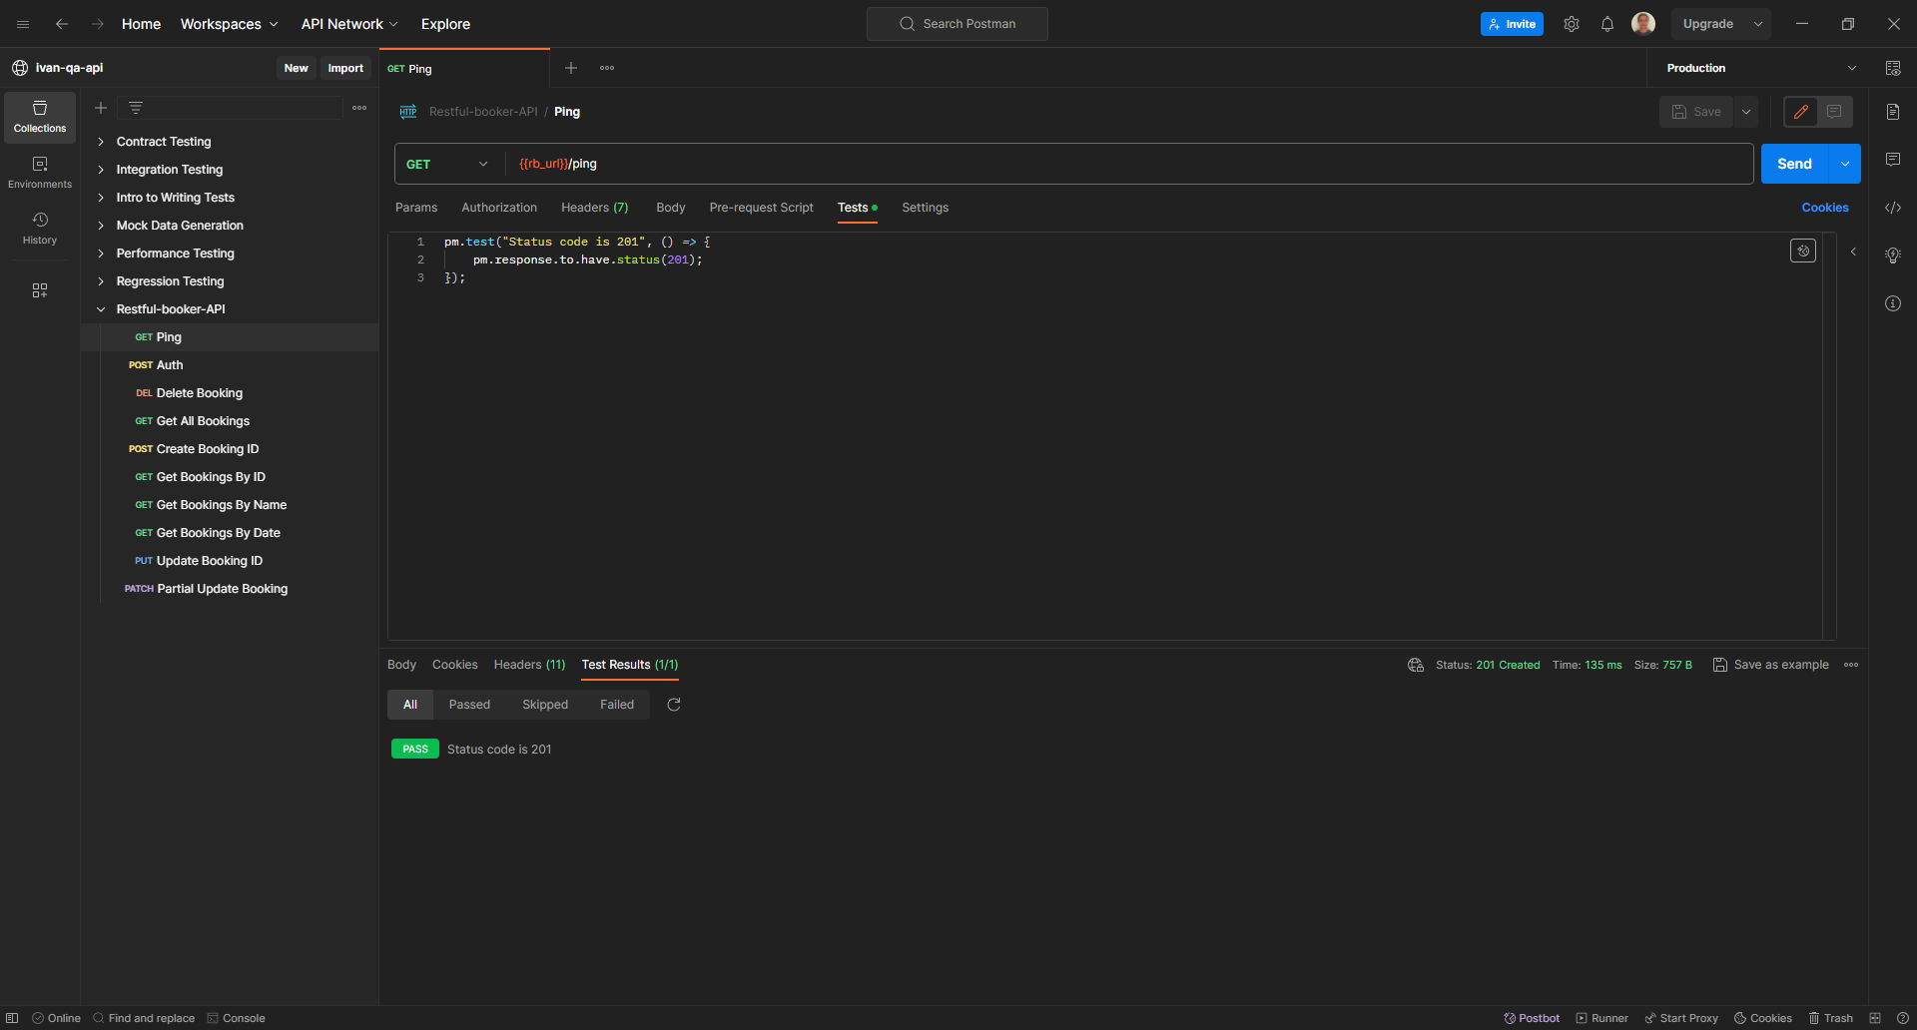The height and width of the screenshot is (1030, 1917).
Task: Add a new request tab with plus icon
Action: 571,68
